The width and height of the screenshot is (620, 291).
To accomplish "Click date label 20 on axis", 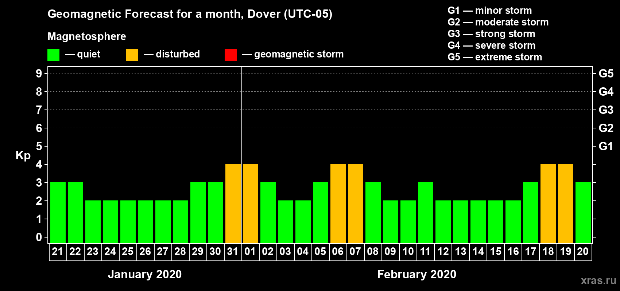I will pyautogui.click(x=583, y=251).
